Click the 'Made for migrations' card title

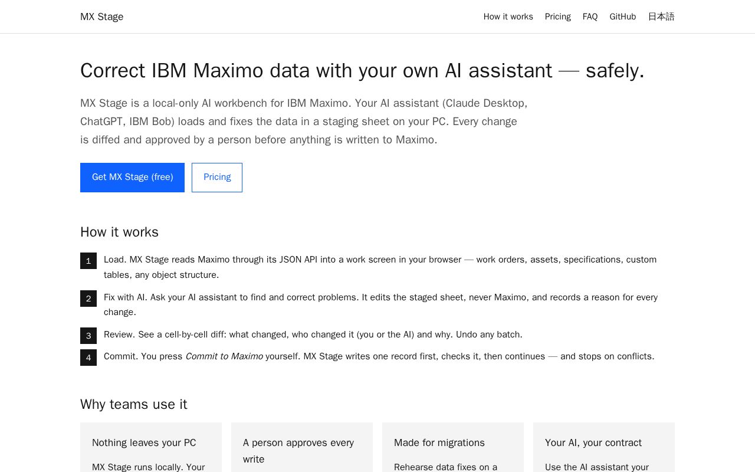click(439, 443)
